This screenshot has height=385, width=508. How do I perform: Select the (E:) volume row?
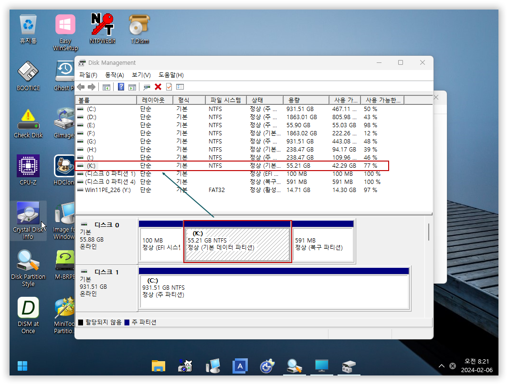point(232,125)
